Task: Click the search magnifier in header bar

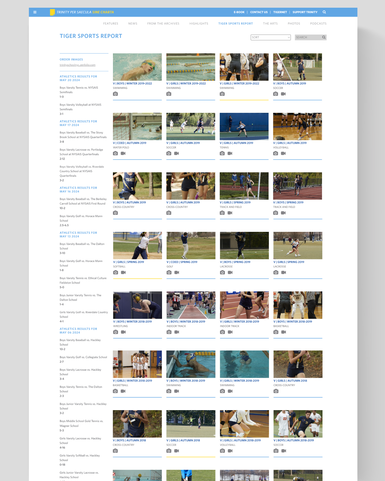Action: [324, 12]
